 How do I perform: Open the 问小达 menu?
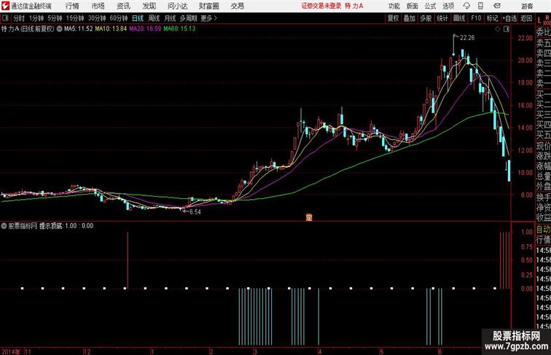[177, 6]
